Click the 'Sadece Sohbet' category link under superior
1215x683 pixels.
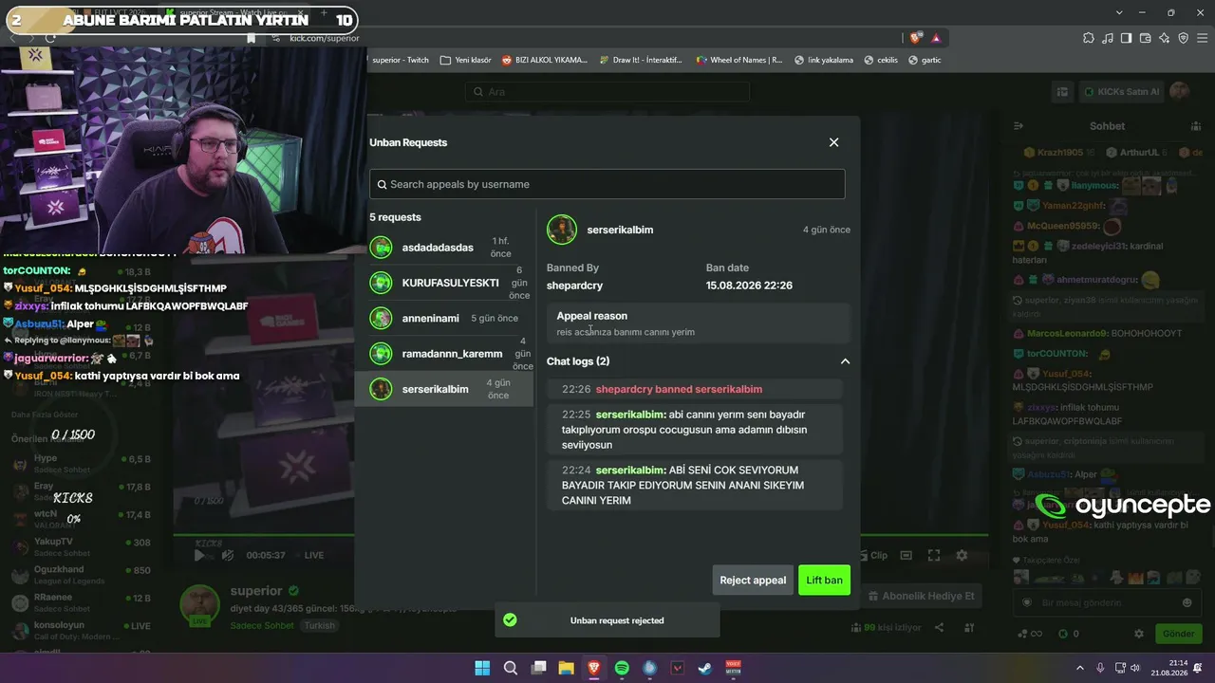[263, 626]
